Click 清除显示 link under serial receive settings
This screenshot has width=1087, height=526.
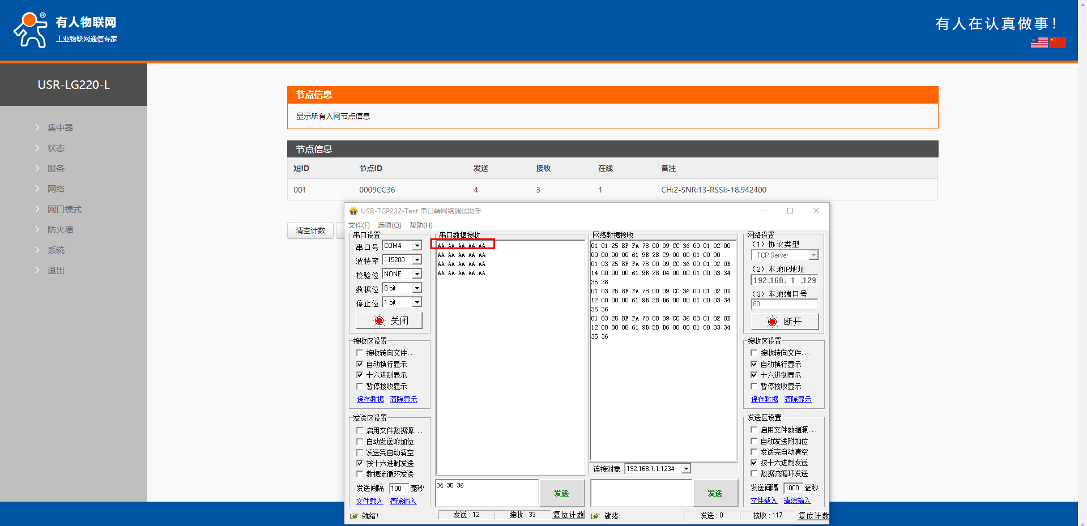[403, 399]
